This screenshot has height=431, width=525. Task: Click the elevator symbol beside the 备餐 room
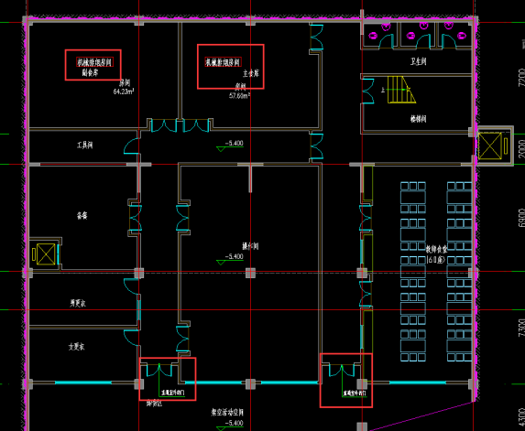(x=46, y=254)
